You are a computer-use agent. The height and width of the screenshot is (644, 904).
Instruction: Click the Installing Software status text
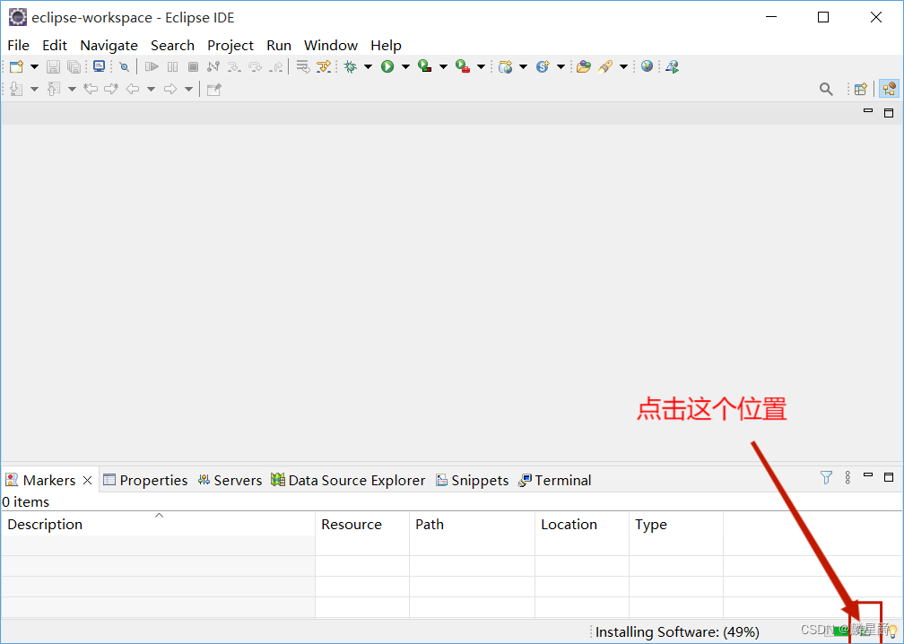(677, 632)
